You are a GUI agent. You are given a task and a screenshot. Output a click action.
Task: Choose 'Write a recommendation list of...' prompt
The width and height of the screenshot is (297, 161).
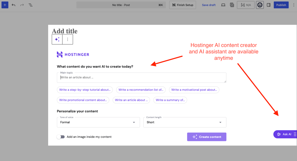(141, 90)
